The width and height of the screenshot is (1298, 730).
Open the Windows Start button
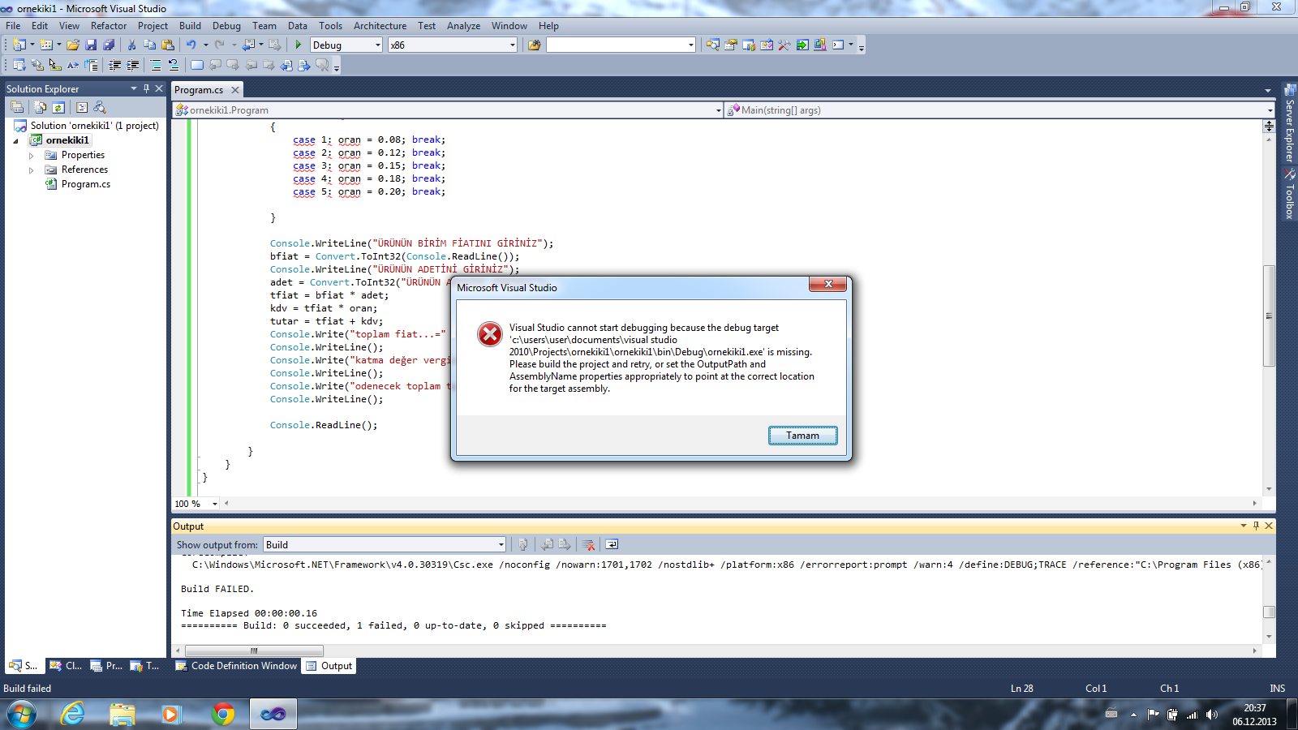22,714
